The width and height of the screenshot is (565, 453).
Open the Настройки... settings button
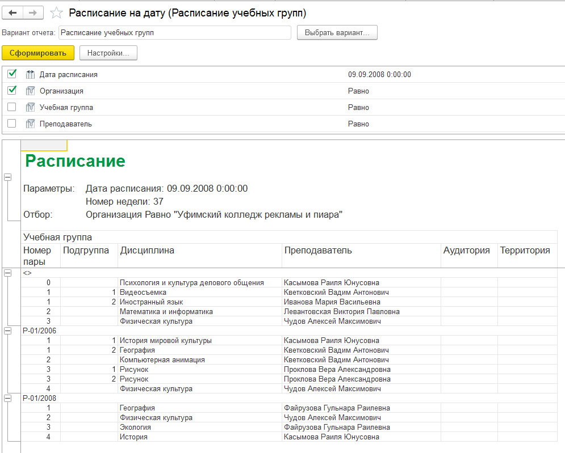[108, 53]
